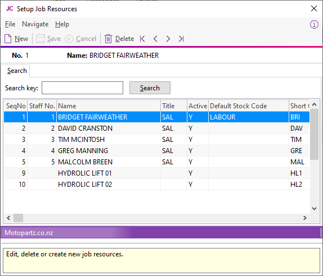Select the HYDROLIC LIFT 01 row
Viewport: 323px width, 276px height.
156,173
